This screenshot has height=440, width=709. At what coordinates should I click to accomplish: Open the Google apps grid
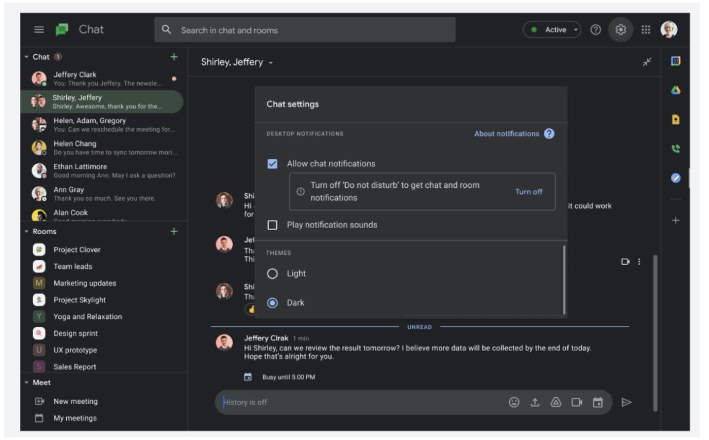pos(645,30)
